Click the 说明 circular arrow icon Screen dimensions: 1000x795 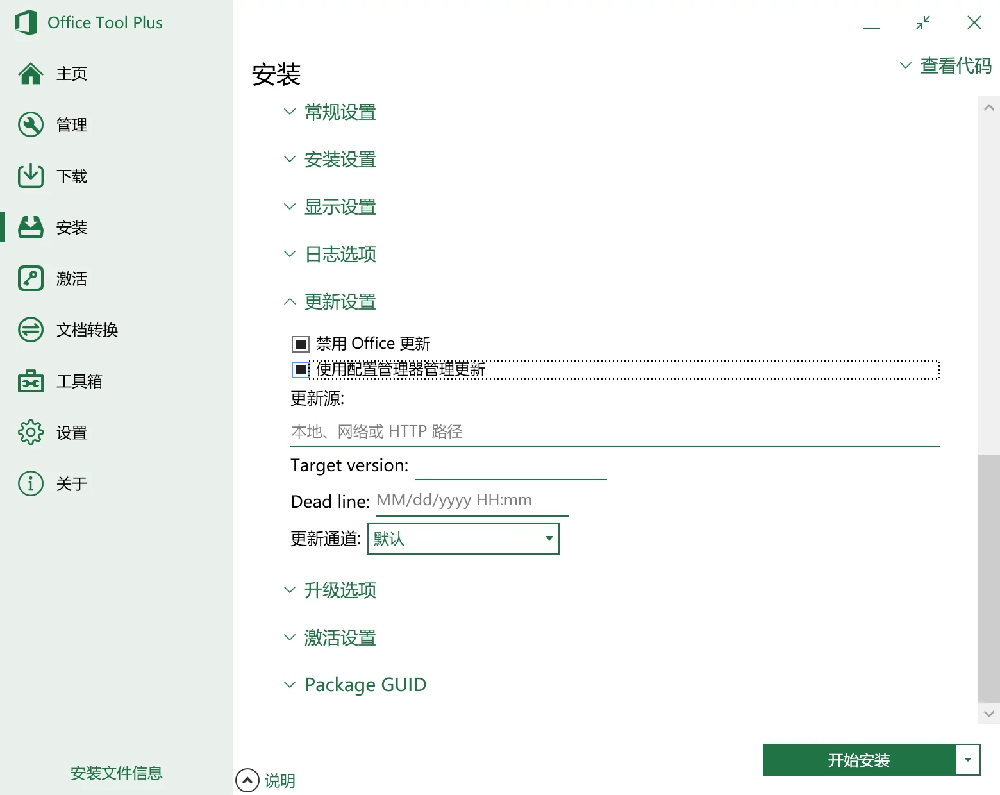click(x=247, y=780)
